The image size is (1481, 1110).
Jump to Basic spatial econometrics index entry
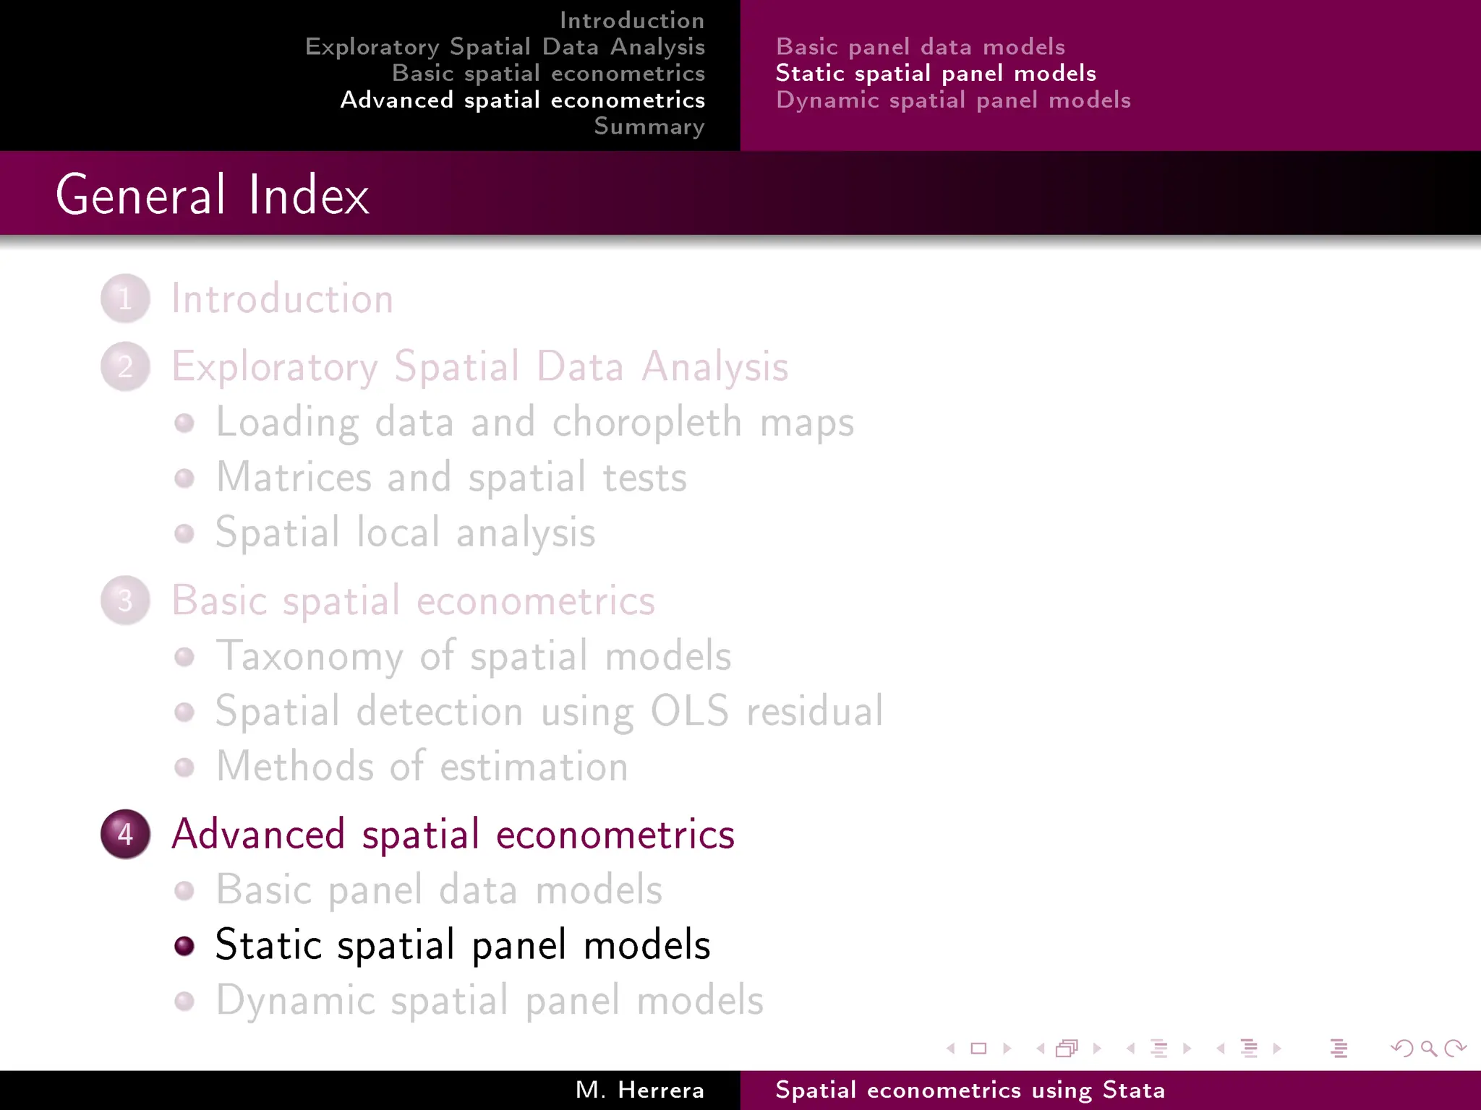[x=414, y=601]
